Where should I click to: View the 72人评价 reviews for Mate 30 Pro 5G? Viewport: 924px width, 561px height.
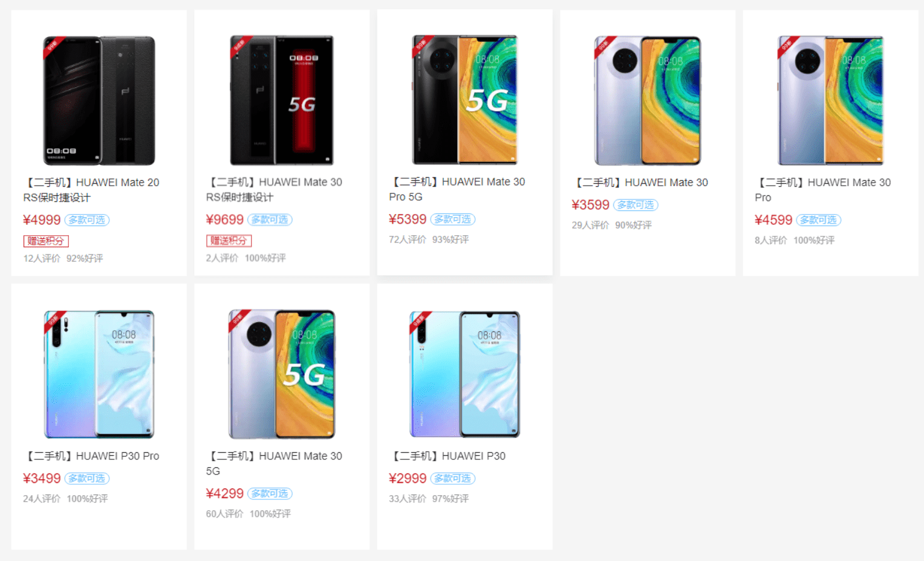[x=408, y=239]
